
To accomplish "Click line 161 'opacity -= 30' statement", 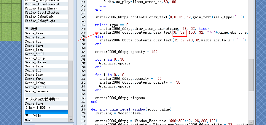I will 130,79.
